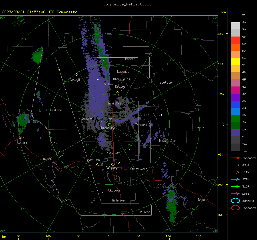Click the yellow diamond marker near Red Deer

pyautogui.click(x=117, y=93)
